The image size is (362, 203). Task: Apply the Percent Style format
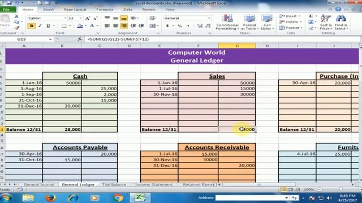180,26
